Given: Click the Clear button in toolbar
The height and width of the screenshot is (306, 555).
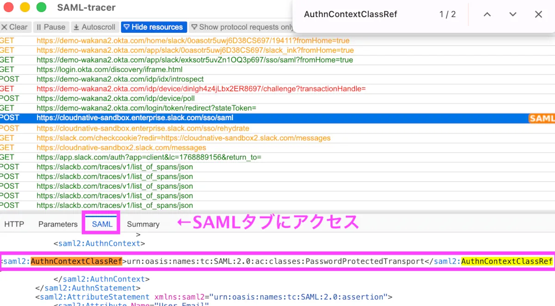Looking at the screenshot, I should coord(15,27).
